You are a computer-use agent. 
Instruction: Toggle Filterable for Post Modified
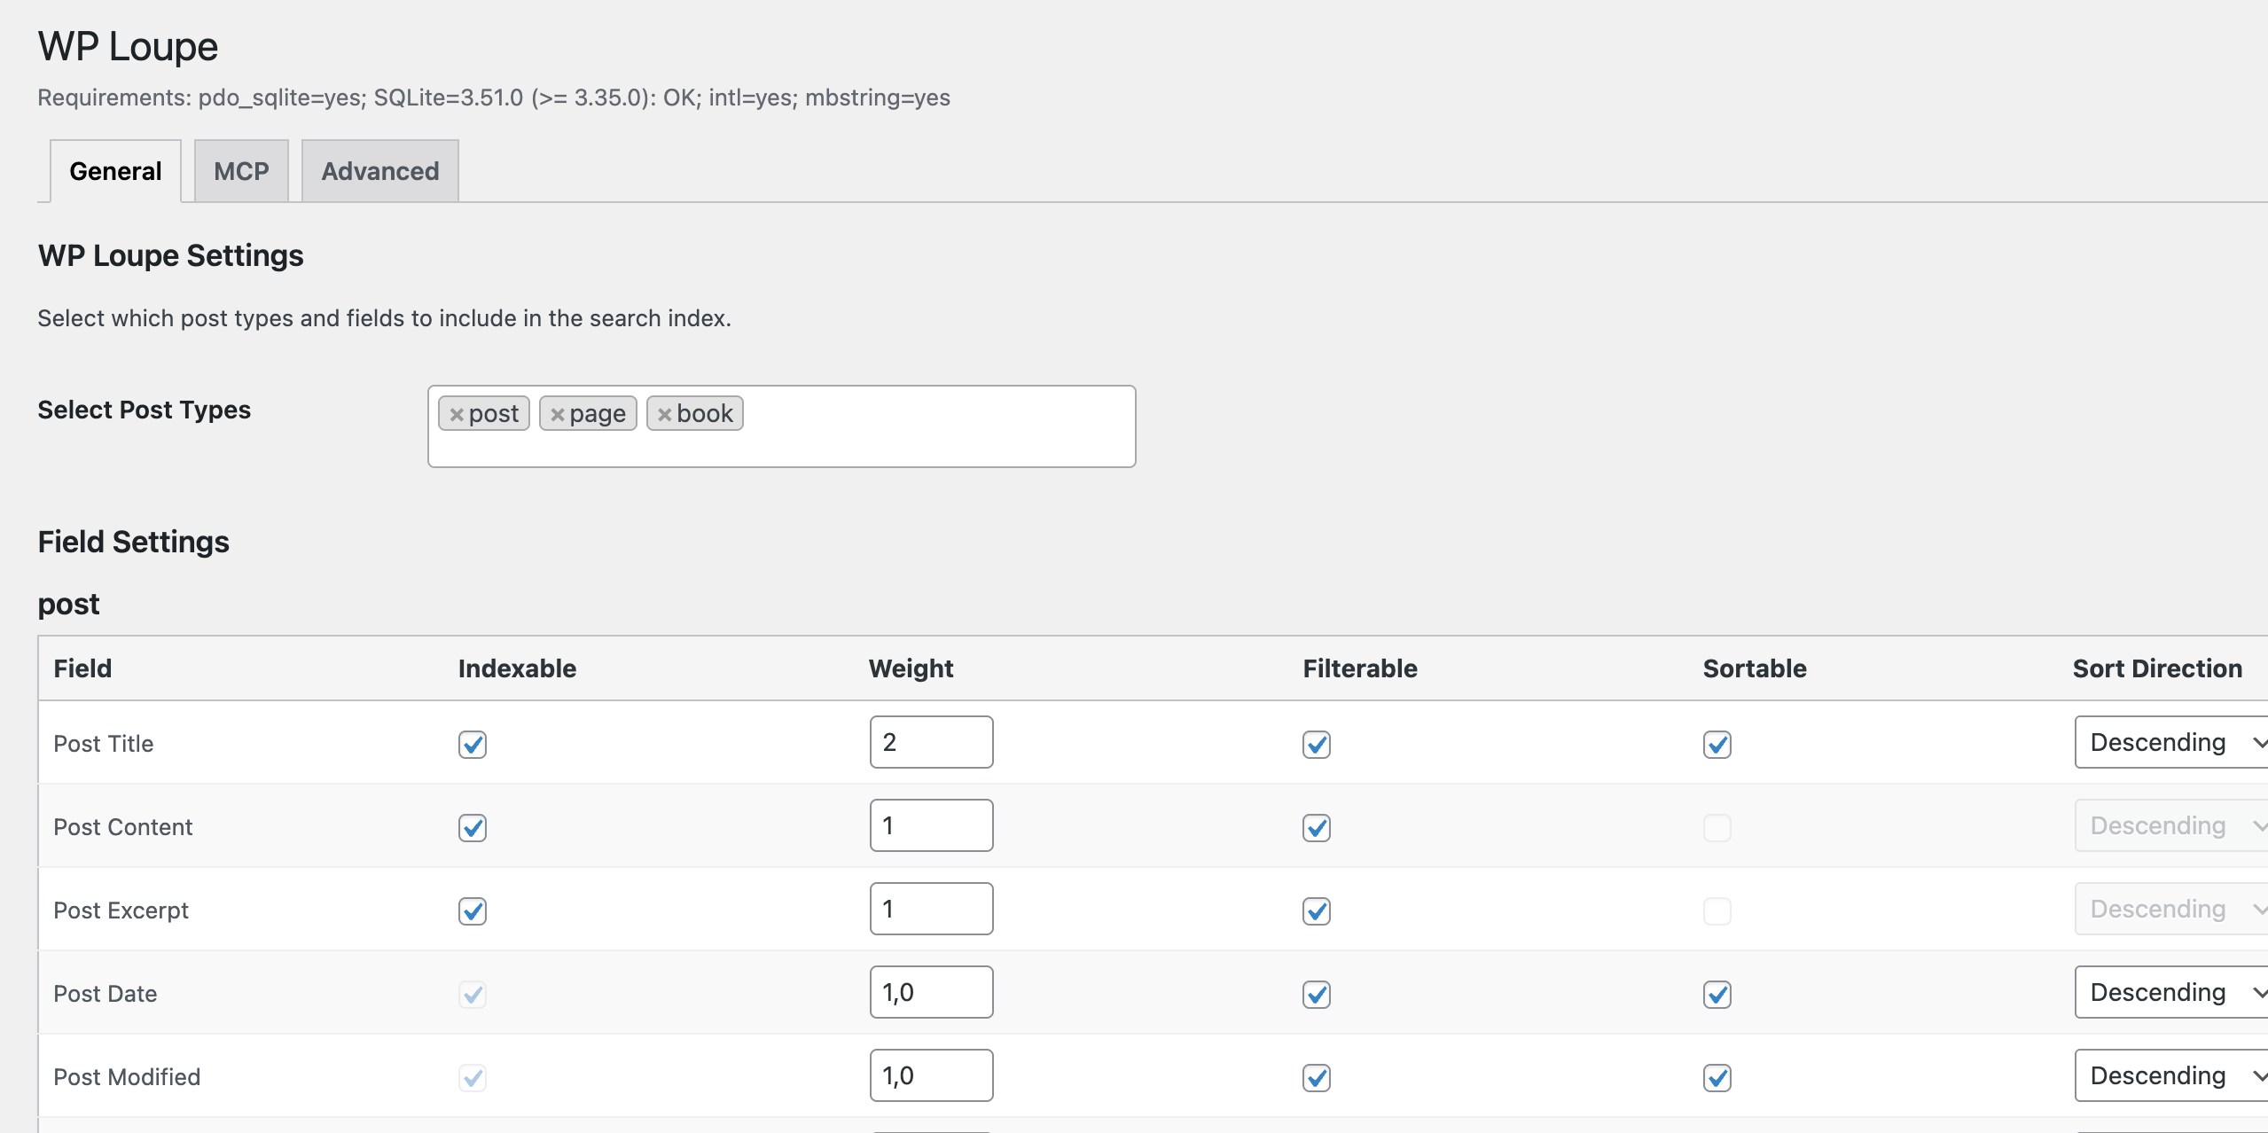coord(1317,1077)
